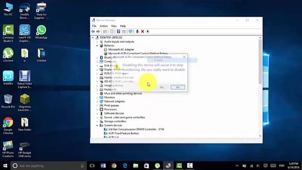Expand the Processors category
Image resolution: width=302 pixels, height=170 pixels.
pyautogui.click(x=97, y=110)
